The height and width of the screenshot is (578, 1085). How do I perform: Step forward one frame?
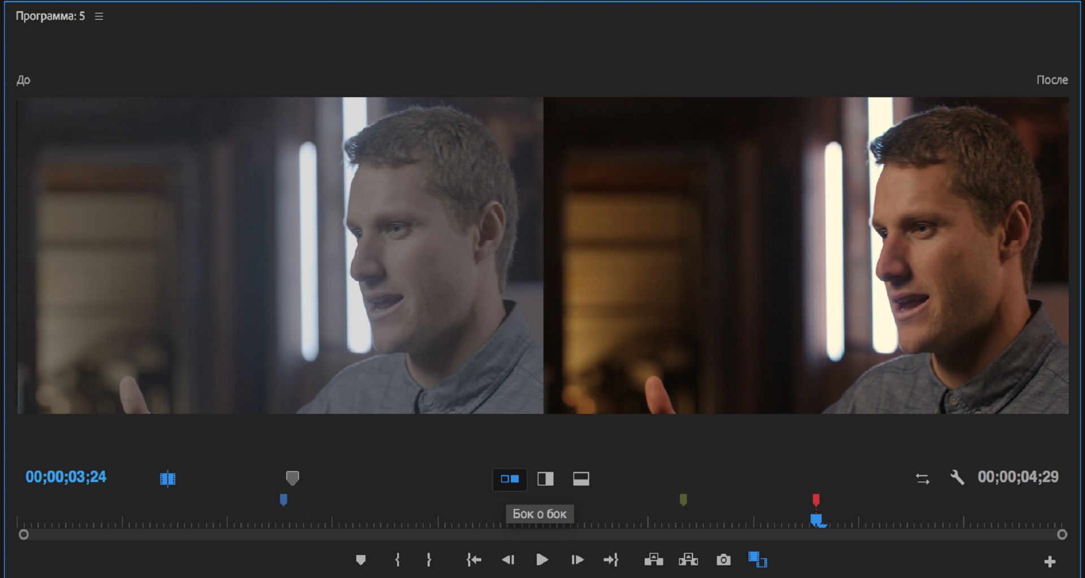(577, 560)
